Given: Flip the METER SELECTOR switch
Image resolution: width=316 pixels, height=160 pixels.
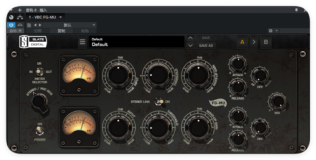Looking at the screenshot, I should 40,72.
